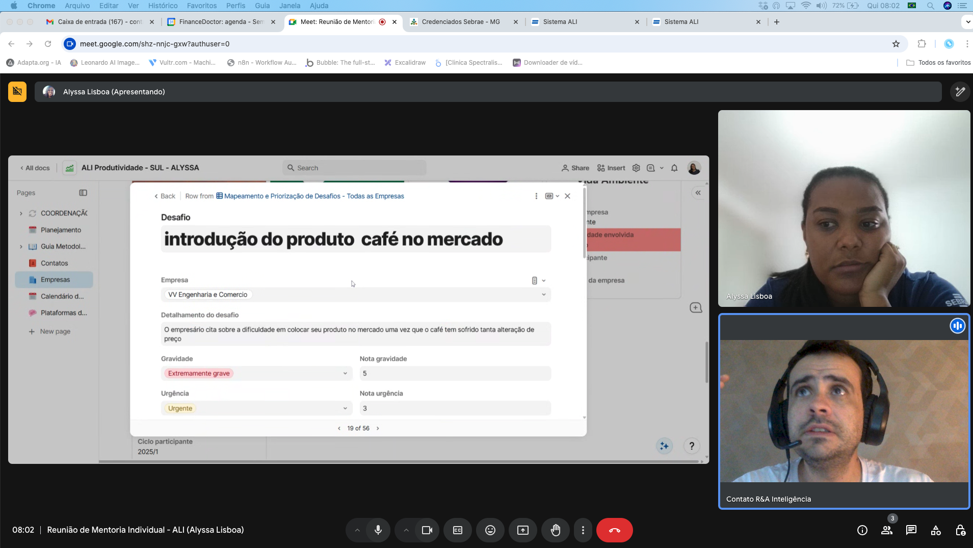Go to previous row arrow
The height and width of the screenshot is (548, 973).
click(x=339, y=429)
